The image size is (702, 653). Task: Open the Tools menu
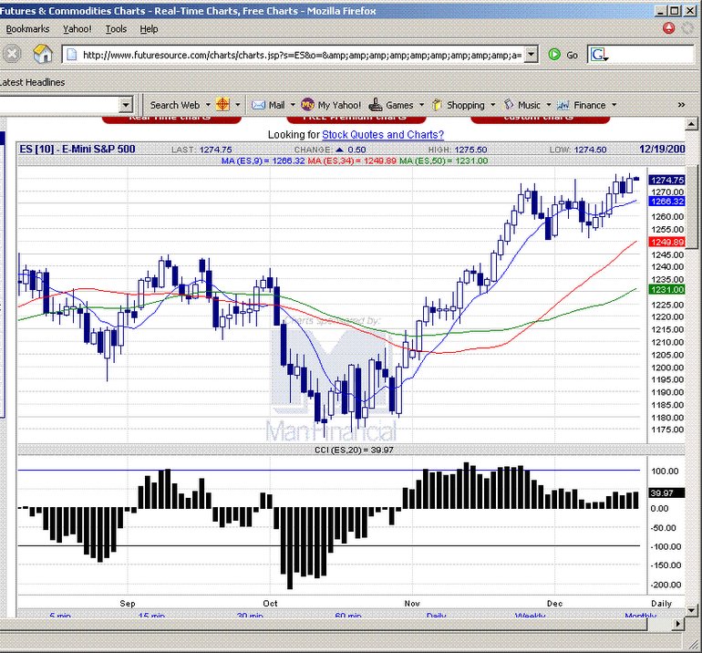pyautogui.click(x=116, y=28)
